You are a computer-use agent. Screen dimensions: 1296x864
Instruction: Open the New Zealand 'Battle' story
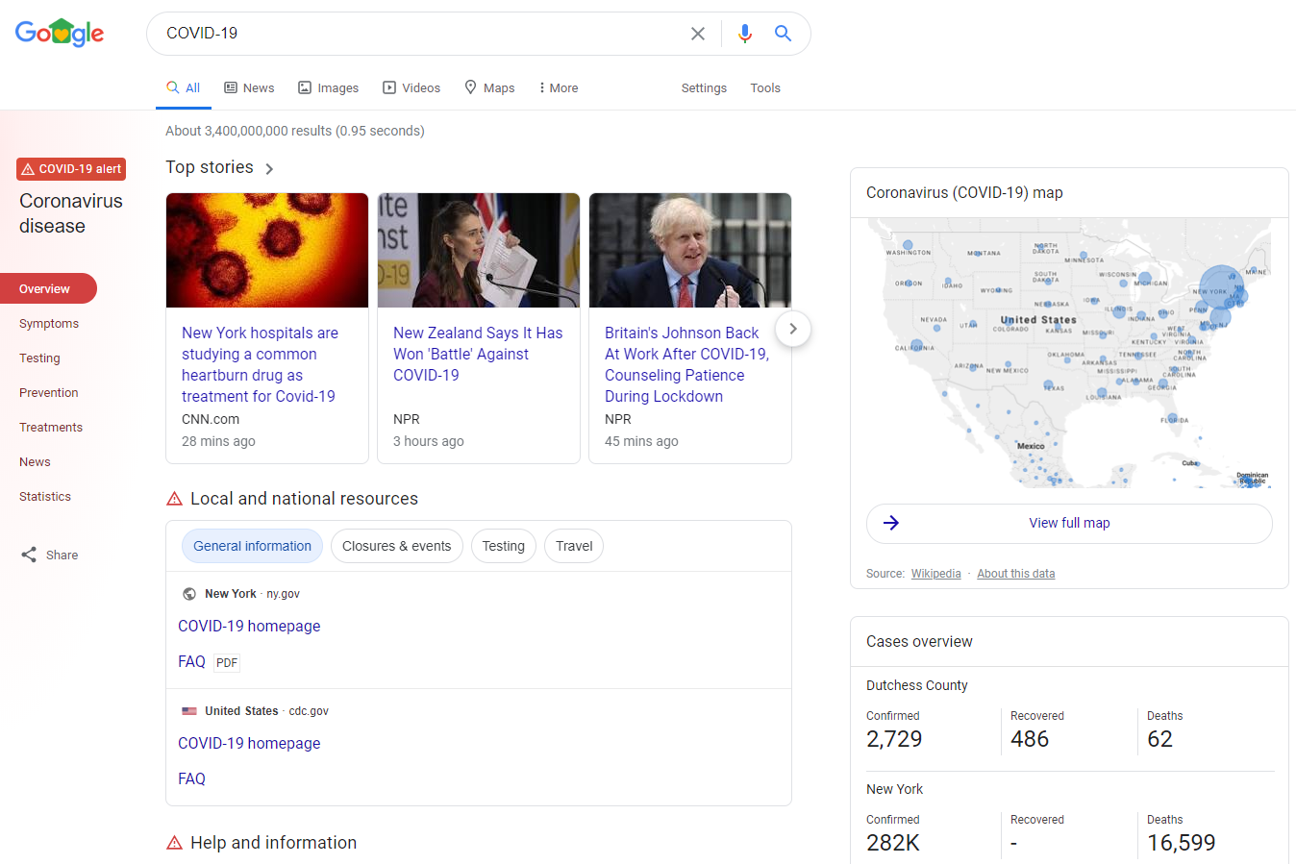(x=478, y=354)
